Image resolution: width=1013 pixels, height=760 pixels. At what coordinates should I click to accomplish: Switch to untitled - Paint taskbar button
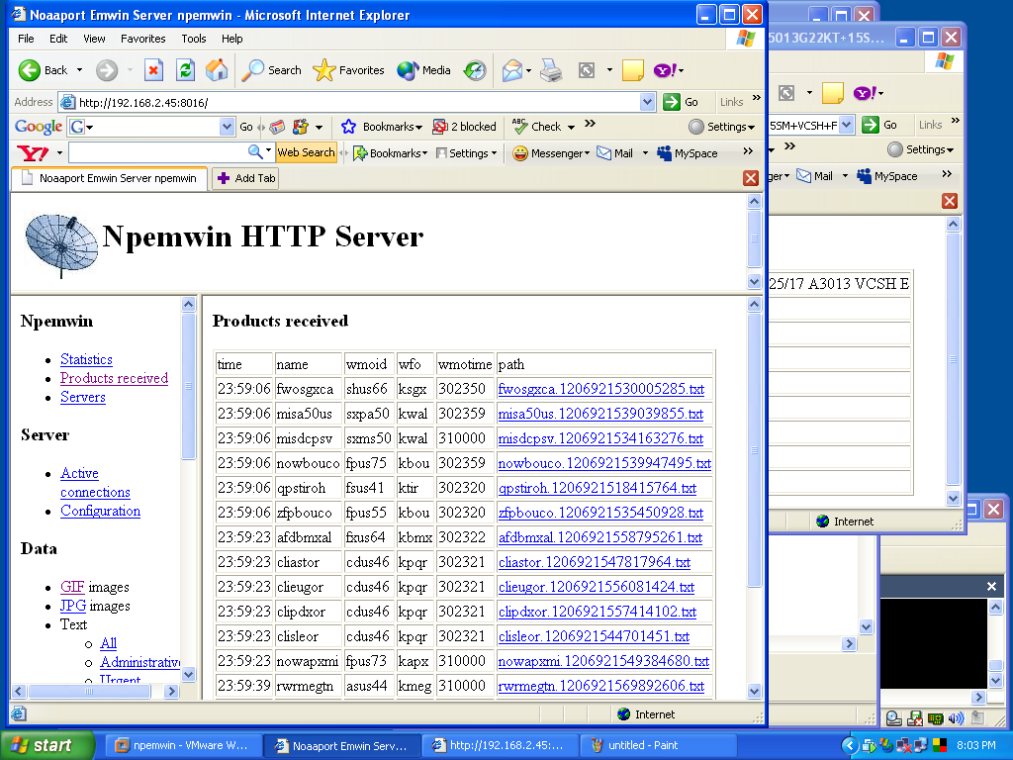658,745
